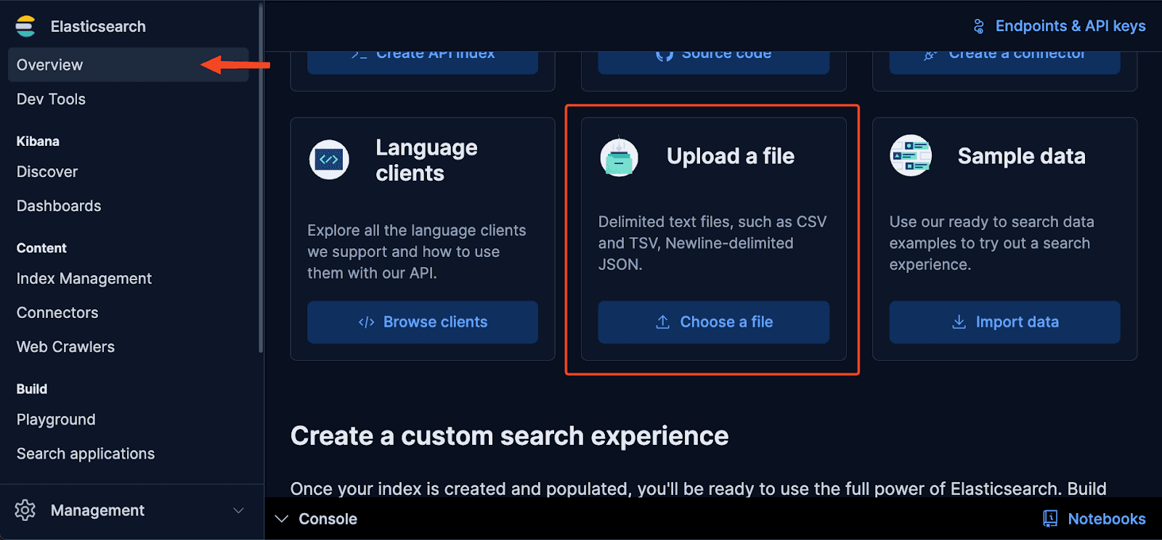Viewport: 1162px width, 540px height.
Task: Expand the Management section chevron
Action: [238, 510]
